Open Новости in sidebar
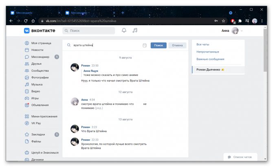Screen dimensions: 273x167 tap(37, 50)
